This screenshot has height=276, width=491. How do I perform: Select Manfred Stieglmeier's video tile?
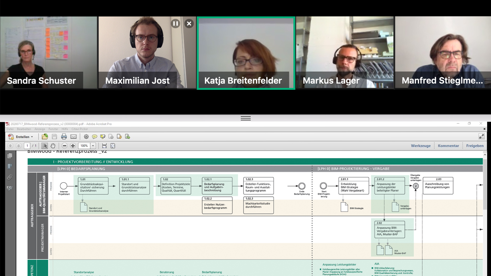(x=443, y=53)
